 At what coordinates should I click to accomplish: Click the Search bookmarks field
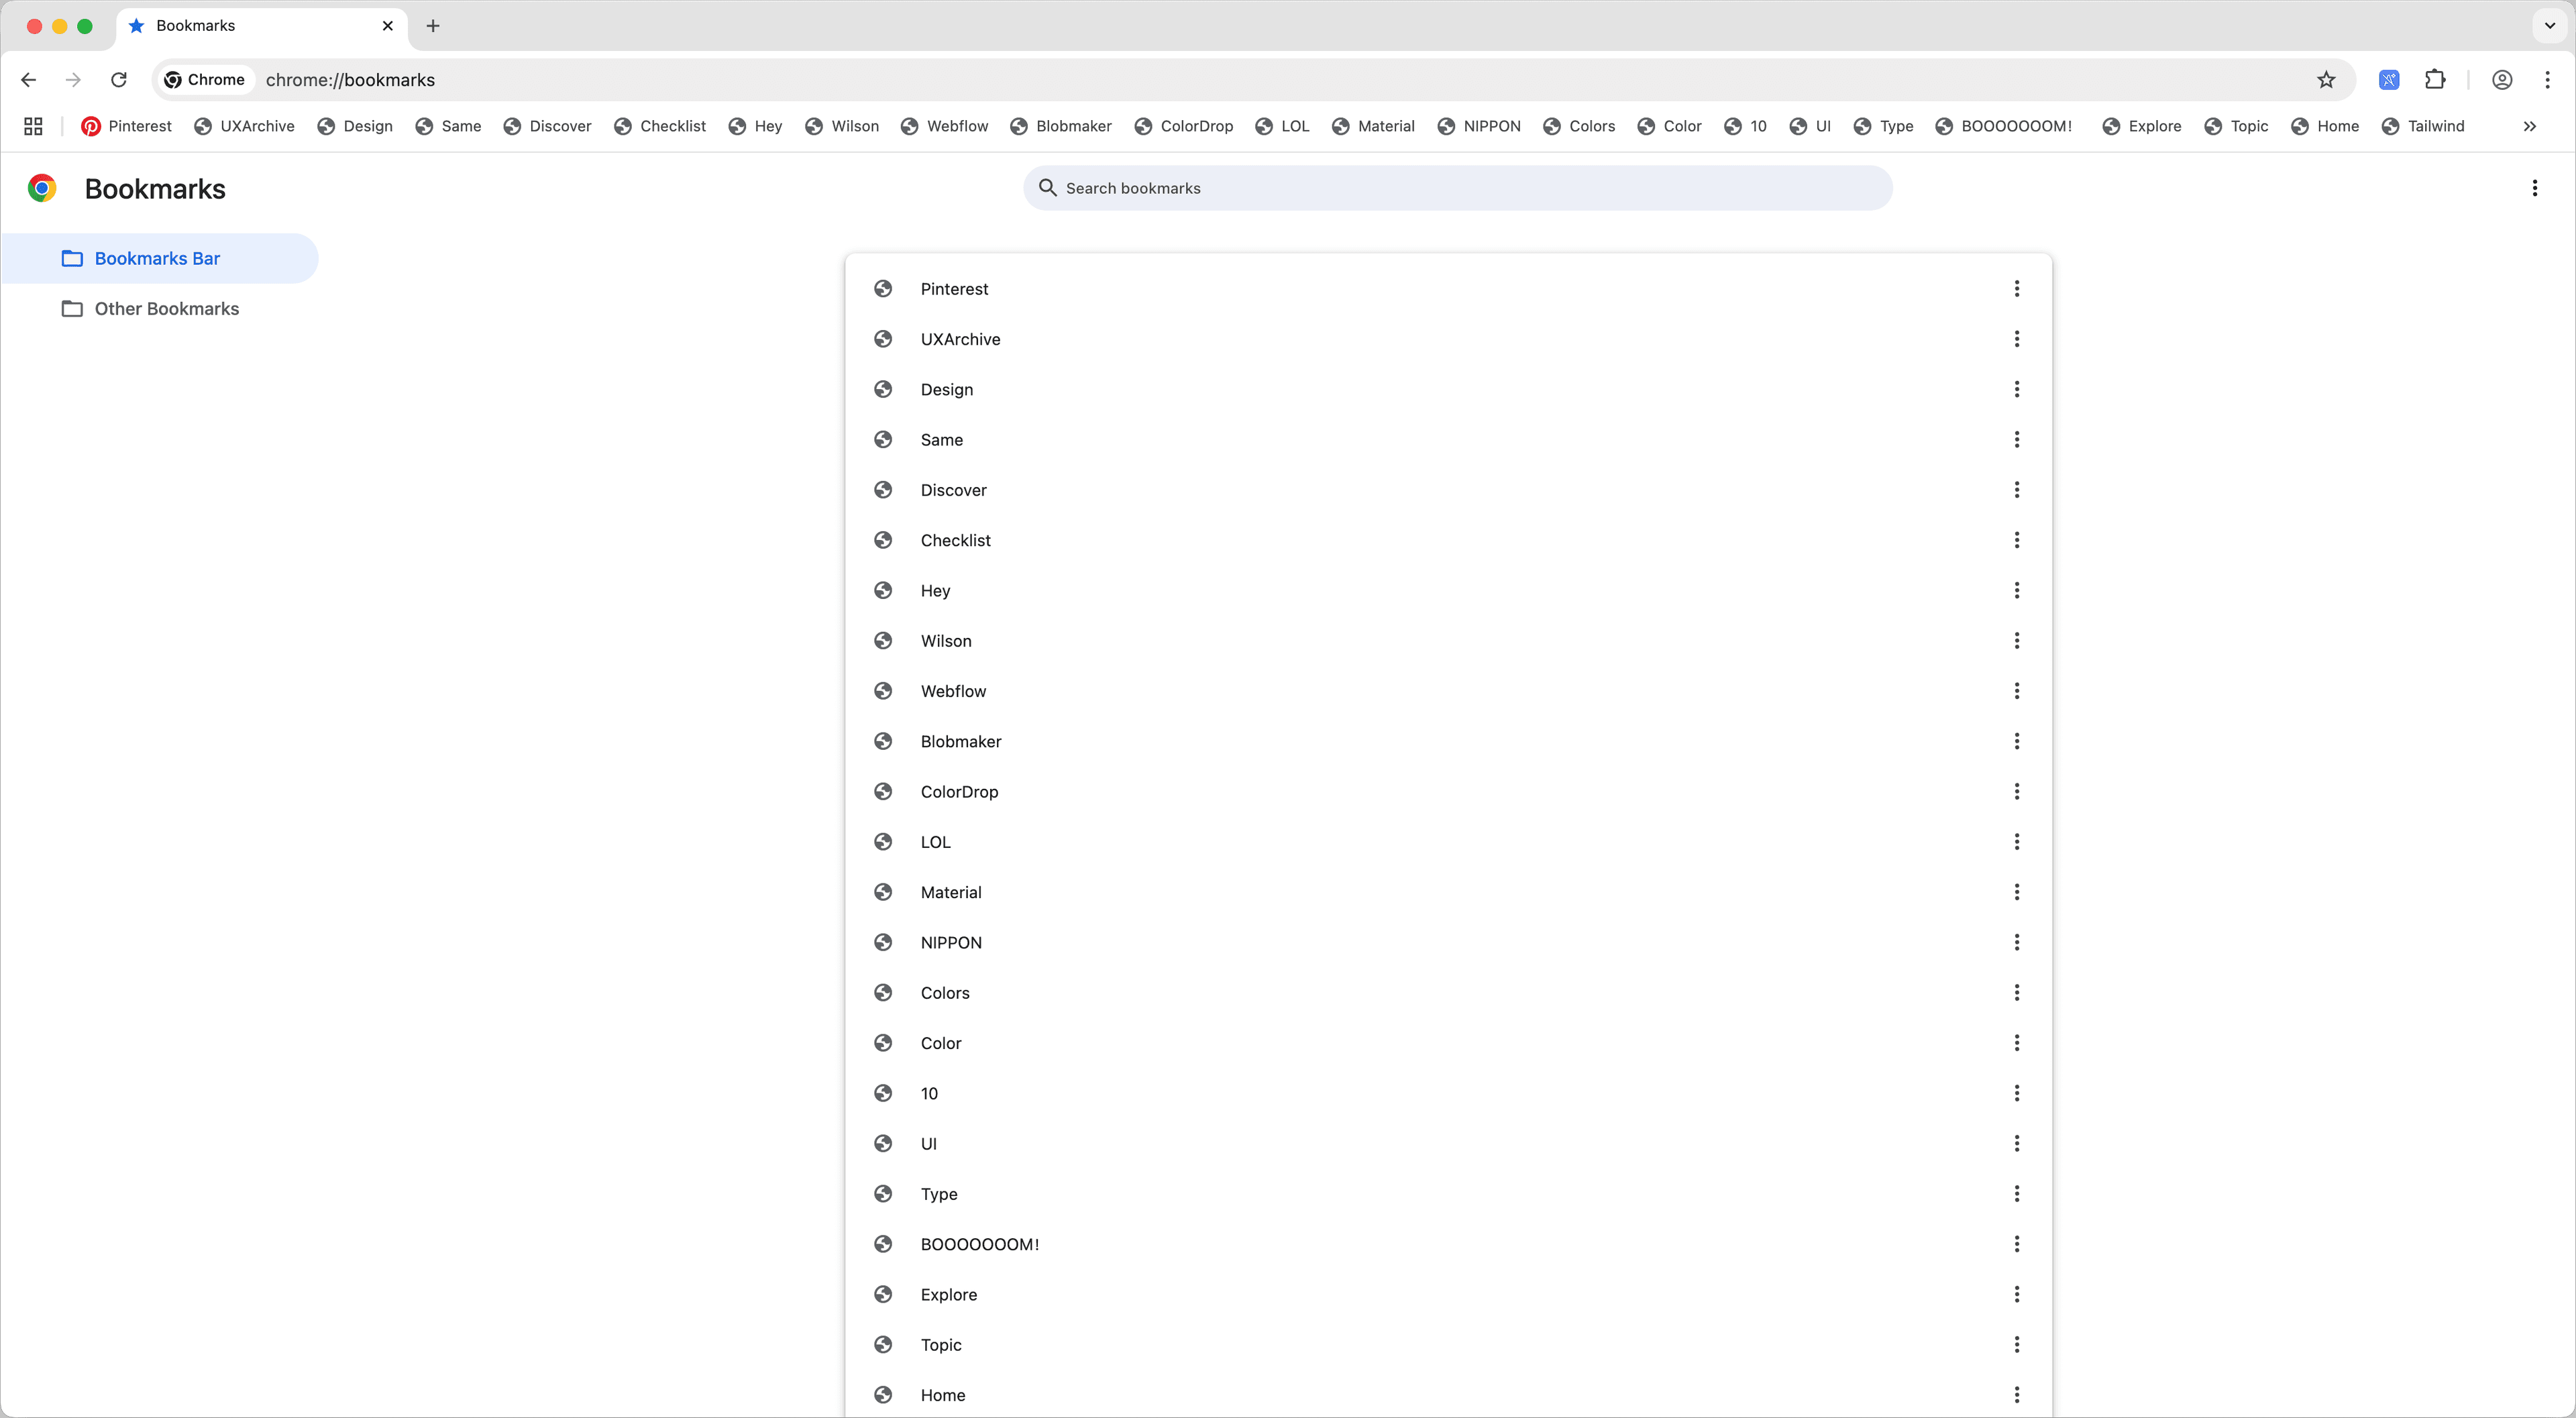pyautogui.click(x=1457, y=188)
